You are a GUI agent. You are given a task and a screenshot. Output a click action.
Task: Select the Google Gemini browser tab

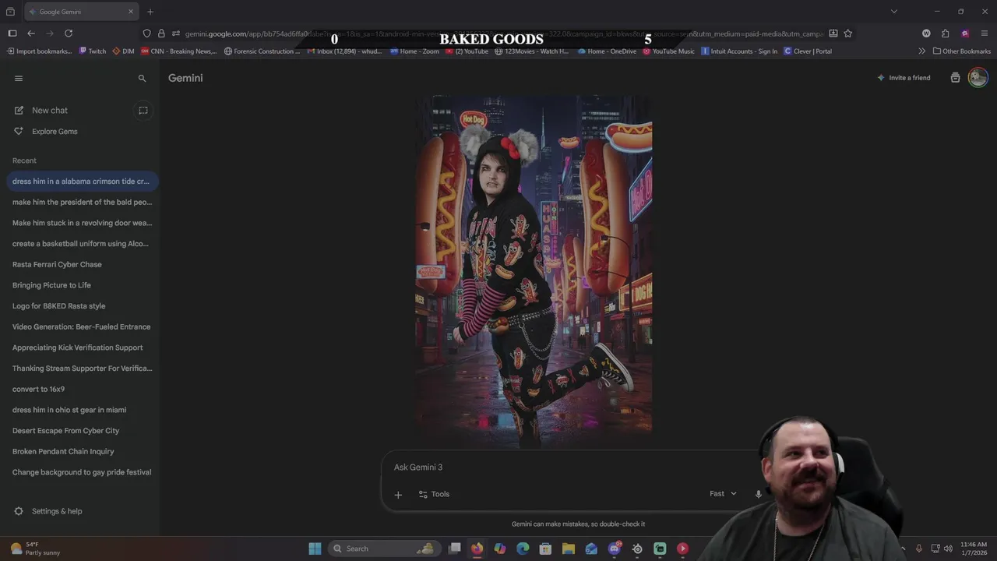(x=81, y=12)
